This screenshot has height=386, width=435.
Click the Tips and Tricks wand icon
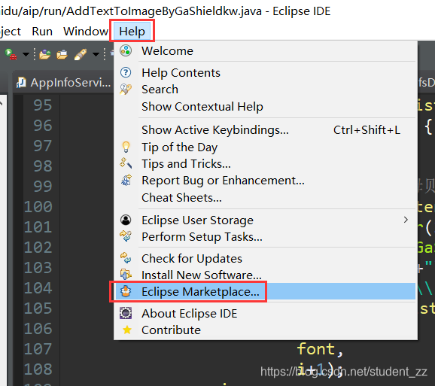pos(126,163)
